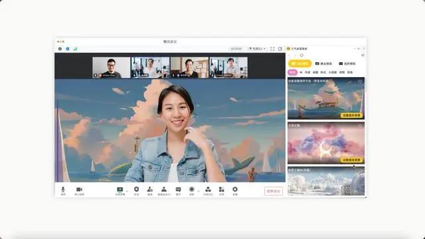
Task: Click the fullscreen icon in top bar
Action: click(272, 48)
